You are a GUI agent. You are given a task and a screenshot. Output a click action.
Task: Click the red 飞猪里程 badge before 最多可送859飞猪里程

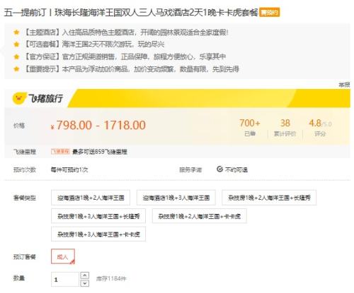point(60,151)
